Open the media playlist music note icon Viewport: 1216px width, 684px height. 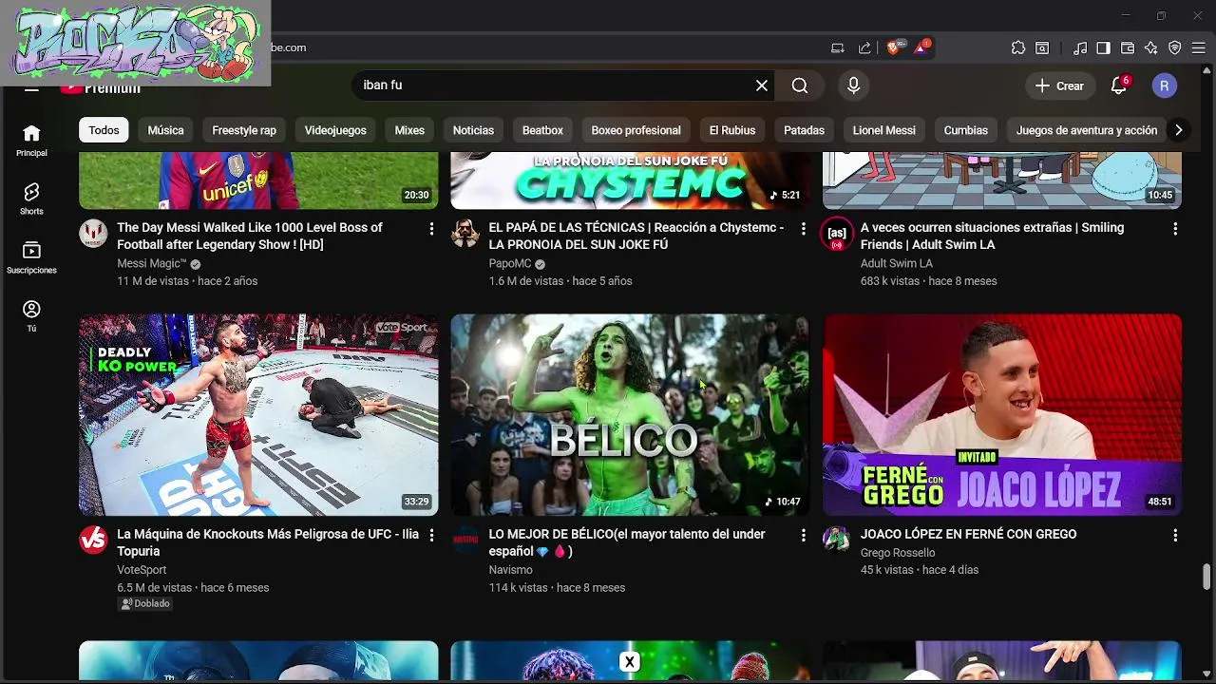(x=1080, y=47)
